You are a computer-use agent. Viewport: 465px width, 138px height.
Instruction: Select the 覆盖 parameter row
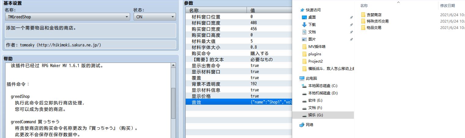(x=239, y=78)
